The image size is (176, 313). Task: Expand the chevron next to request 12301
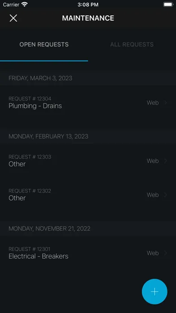(x=165, y=253)
